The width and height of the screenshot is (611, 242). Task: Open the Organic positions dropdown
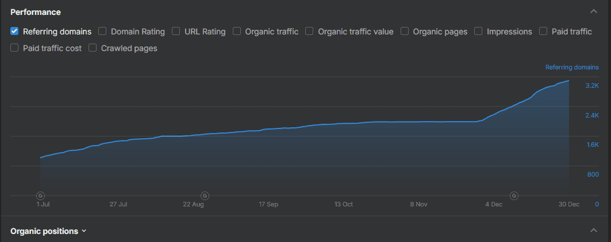49,231
